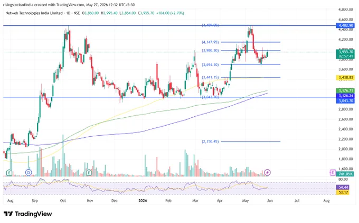Image resolution: width=359 pixels, height=223 pixels.
Task: Click the Oct label on time axis
Action: point(63,201)
